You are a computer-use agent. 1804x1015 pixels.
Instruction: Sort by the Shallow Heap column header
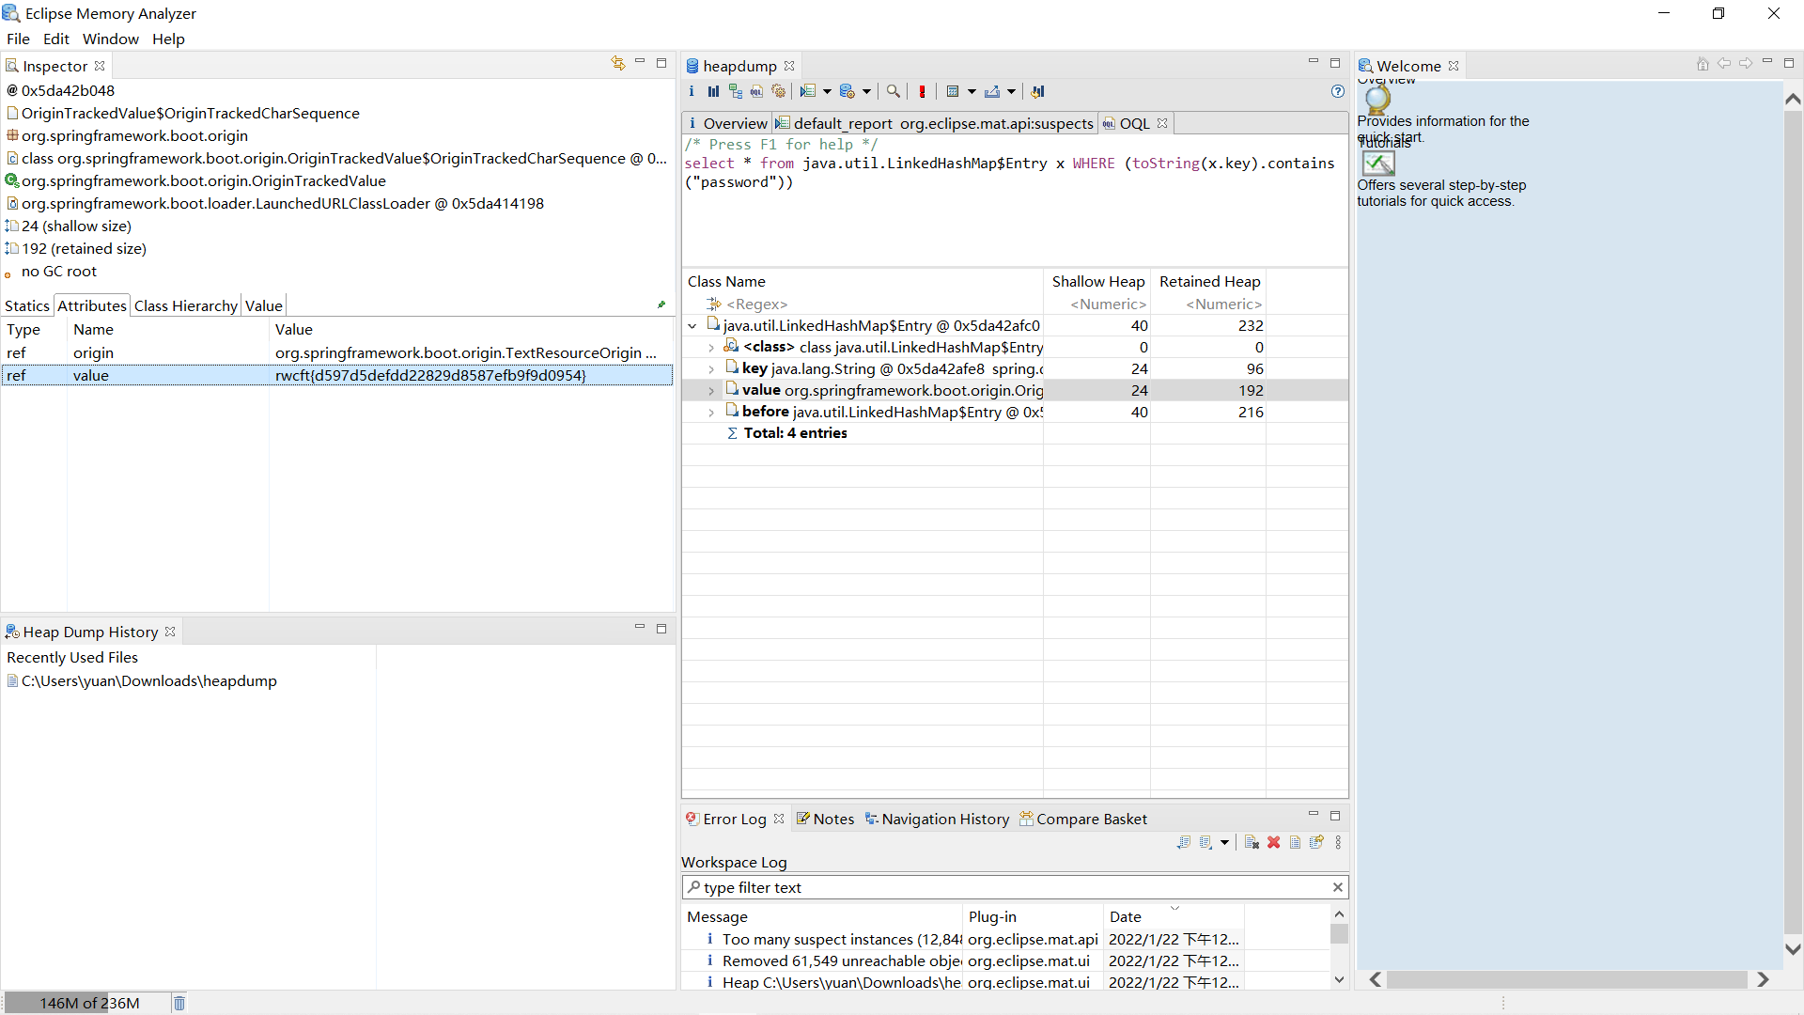click(1097, 281)
